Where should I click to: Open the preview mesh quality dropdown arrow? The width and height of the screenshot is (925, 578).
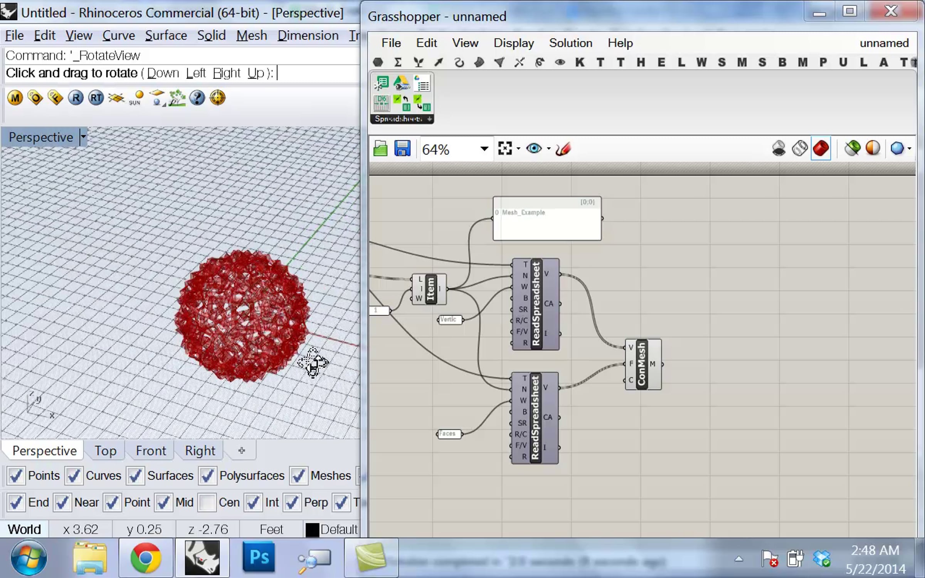click(909, 149)
